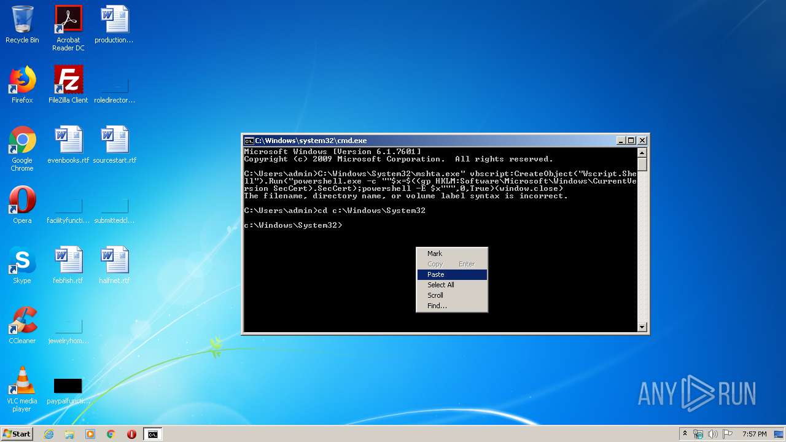Open Google Chrome desktop shortcut
The image size is (786, 442).
[x=22, y=149]
